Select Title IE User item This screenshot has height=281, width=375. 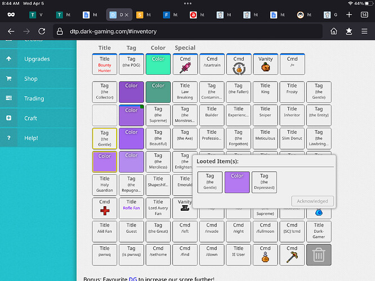click(238, 255)
